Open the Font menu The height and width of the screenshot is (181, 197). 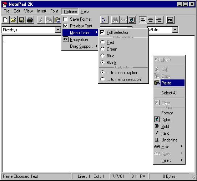[54, 11]
